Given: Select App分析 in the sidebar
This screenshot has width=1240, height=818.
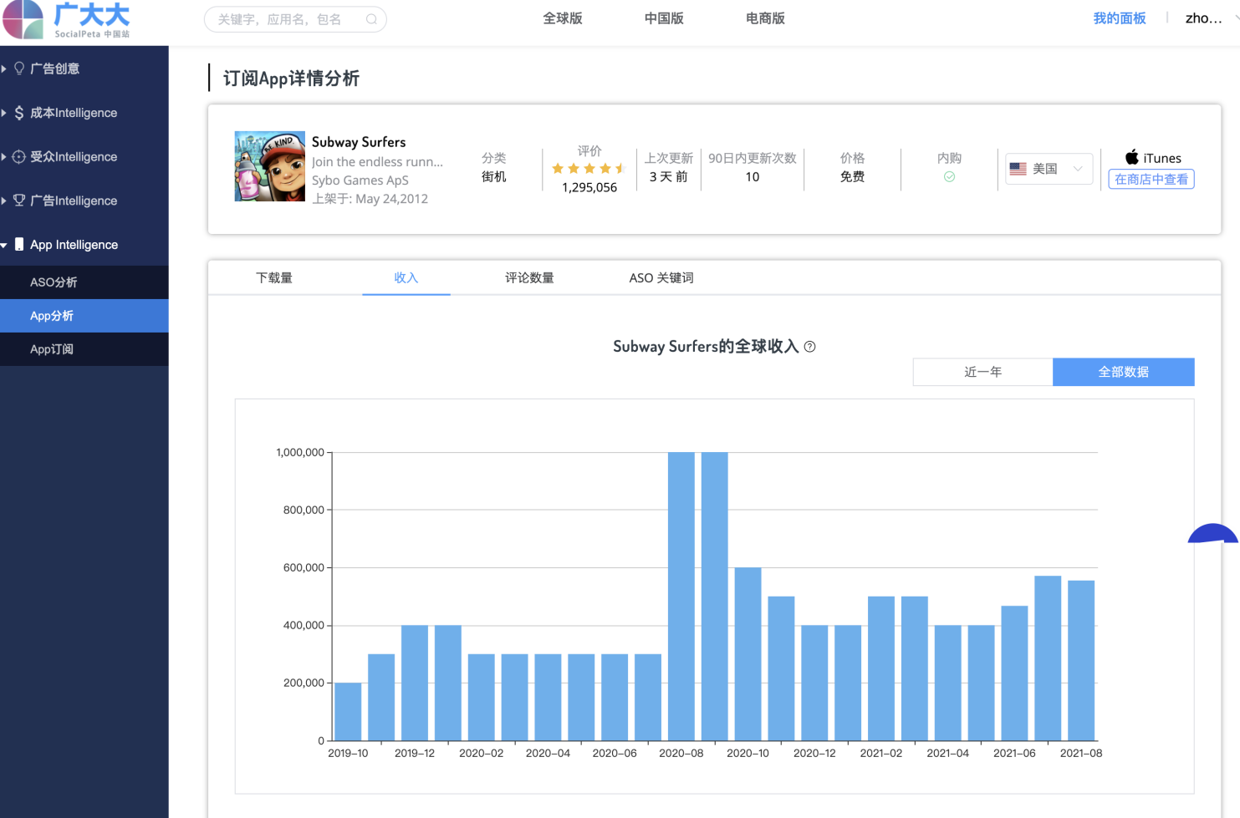Looking at the screenshot, I should point(84,316).
